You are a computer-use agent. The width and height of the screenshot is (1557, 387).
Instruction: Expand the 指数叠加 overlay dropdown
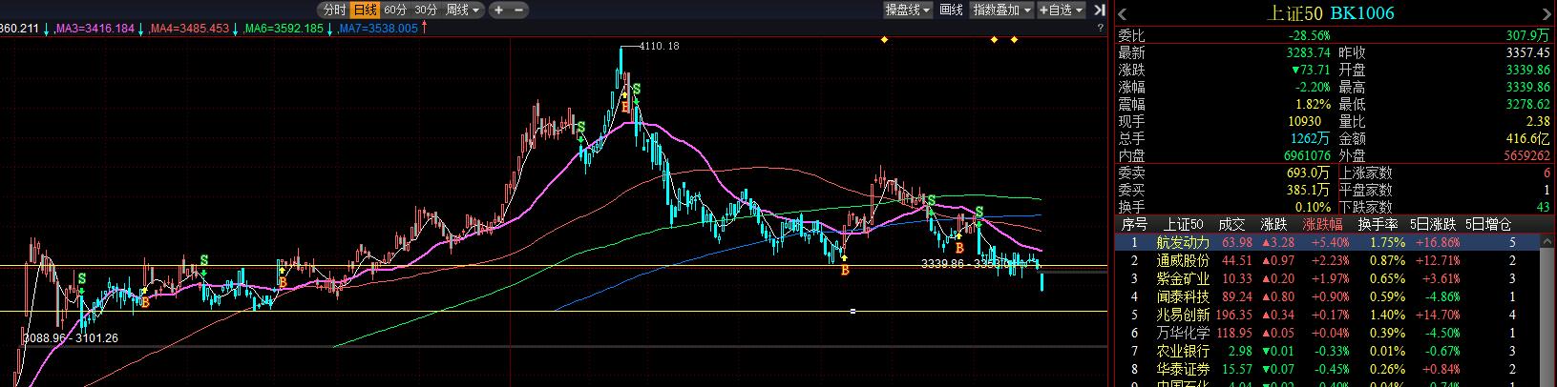1001,10
